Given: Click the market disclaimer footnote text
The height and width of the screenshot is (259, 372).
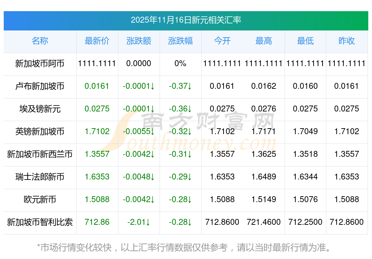Looking at the screenshot, I should coord(184,247).
